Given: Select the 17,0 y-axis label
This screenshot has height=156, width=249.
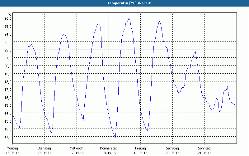Looking at the screenshot, I should 8,90.
